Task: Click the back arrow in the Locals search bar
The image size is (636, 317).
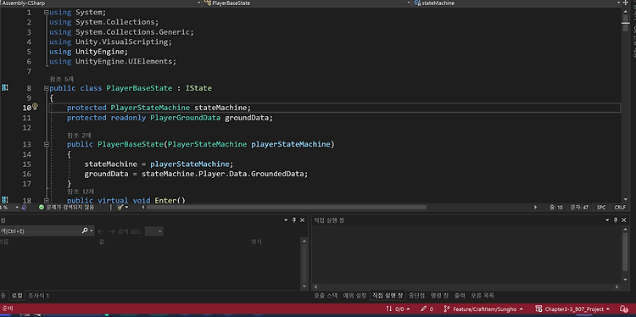Action: (101, 231)
